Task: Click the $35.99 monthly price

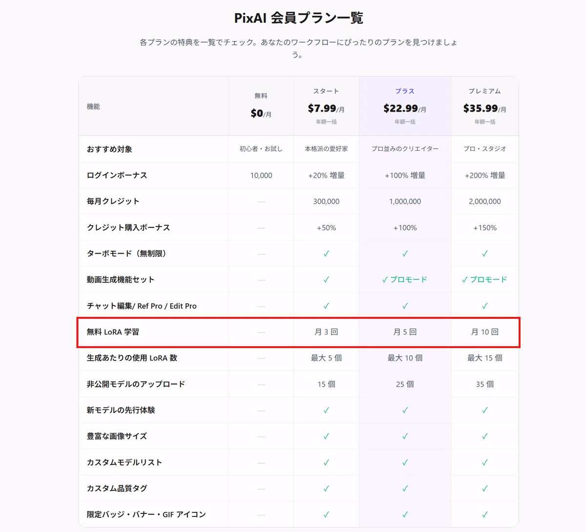Action: [x=485, y=108]
